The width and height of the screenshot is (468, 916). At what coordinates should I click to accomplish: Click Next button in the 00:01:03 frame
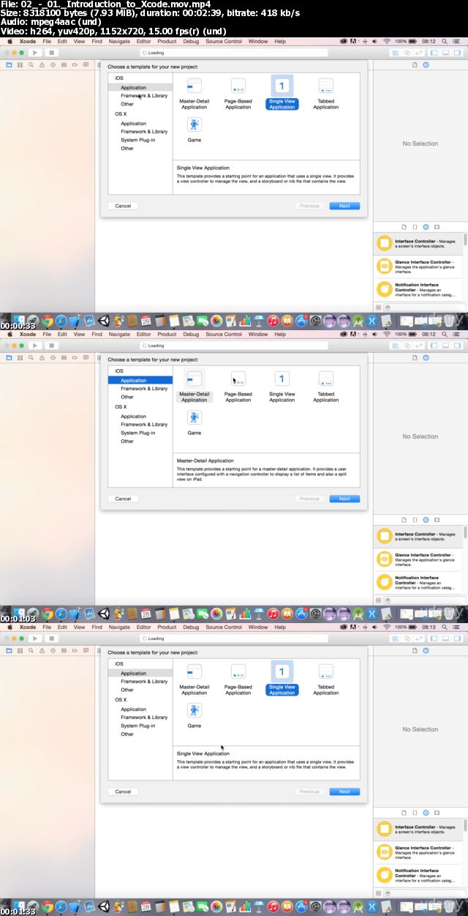pyautogui.click(x=344, y=499)
